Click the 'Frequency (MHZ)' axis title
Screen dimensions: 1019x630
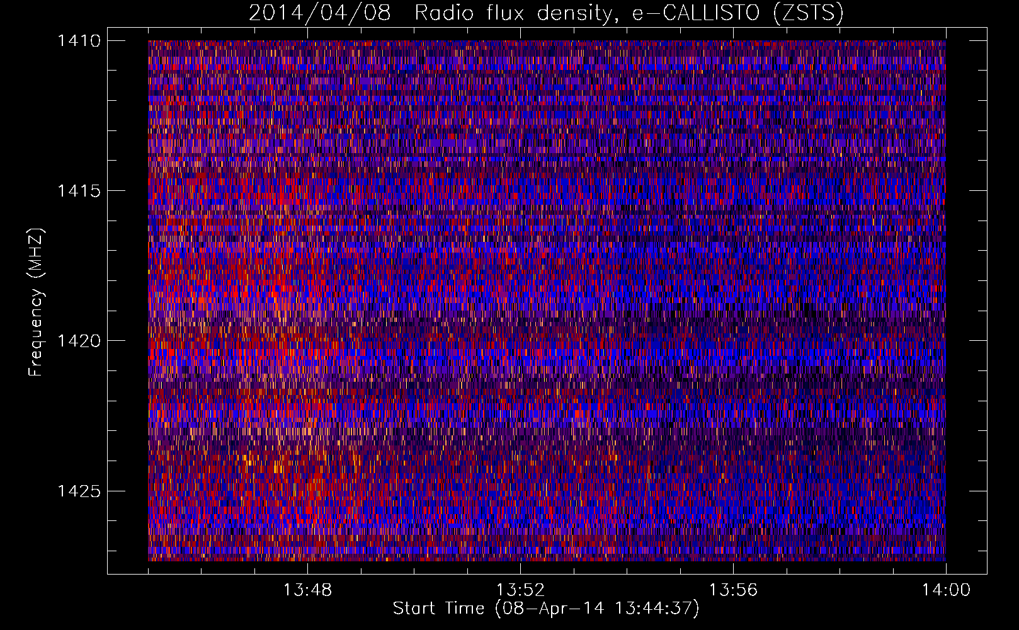point(37,302)
